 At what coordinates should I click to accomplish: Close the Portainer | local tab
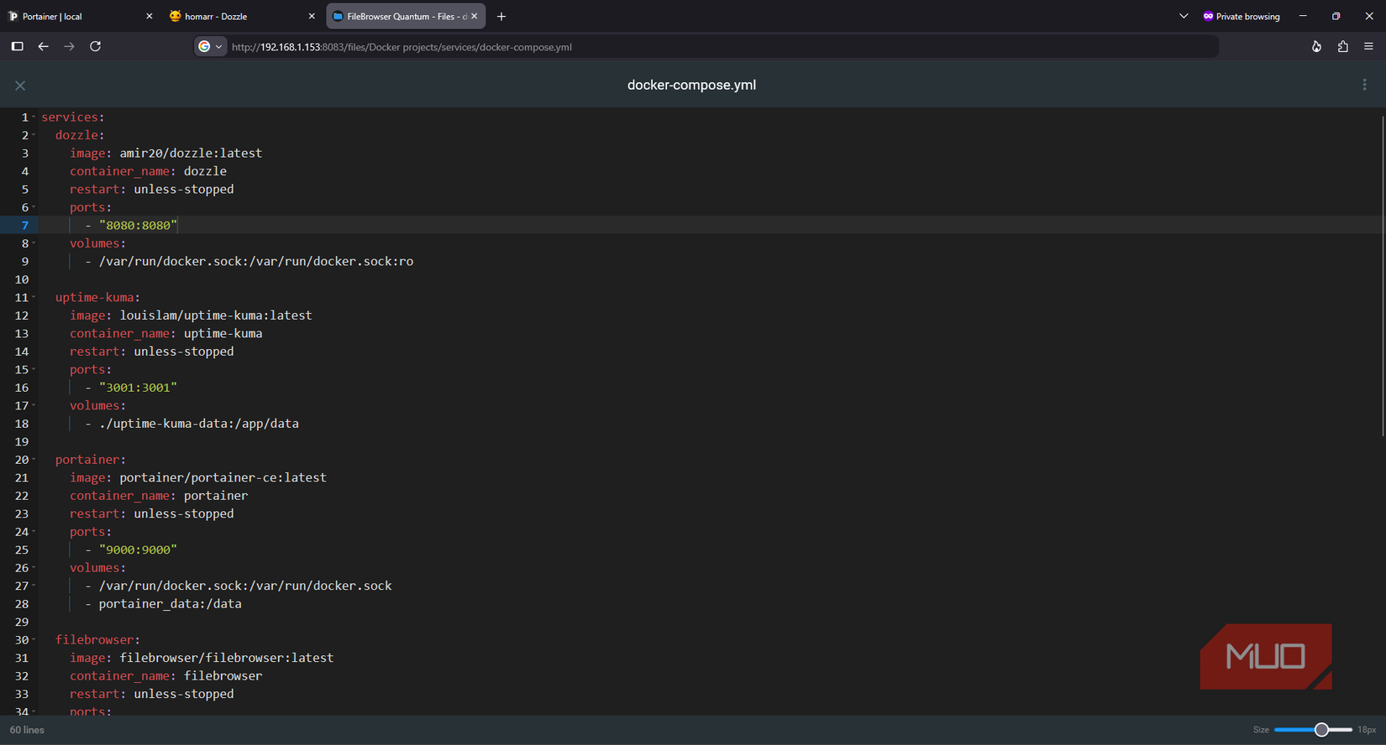(150, 16)
